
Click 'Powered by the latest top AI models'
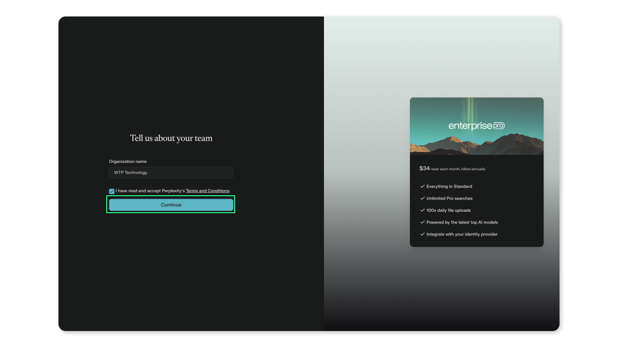462,222
